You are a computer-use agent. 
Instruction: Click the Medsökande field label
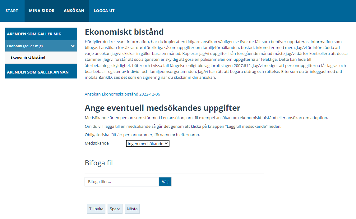(x=97, y=143)
